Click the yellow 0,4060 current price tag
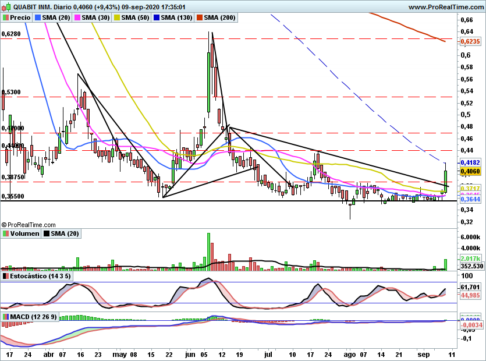Image resolution: width=486 pixels, height=361 pixels. tap(470, 172)
